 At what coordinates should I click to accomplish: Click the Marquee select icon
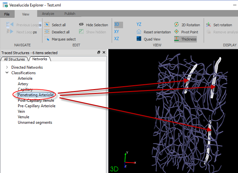(47, 39)
